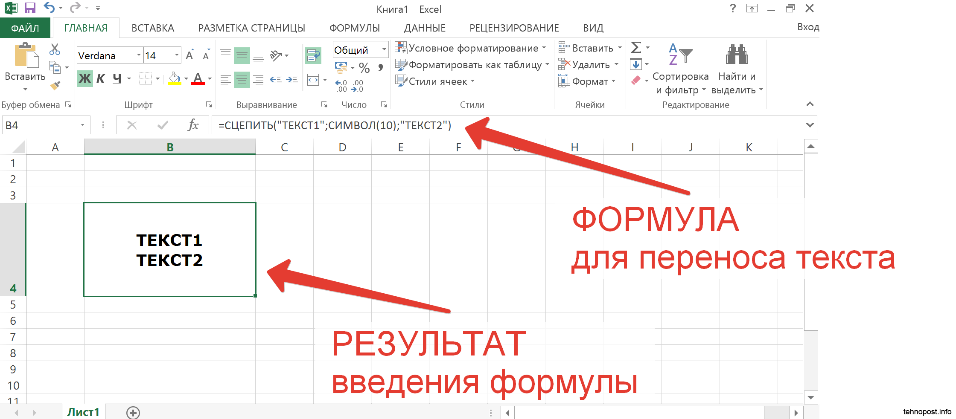
Task: Switch to РАЗМЕТКА СТРАНИЦЫ tab
Action: pyautogui.click(x=251, y=28)
